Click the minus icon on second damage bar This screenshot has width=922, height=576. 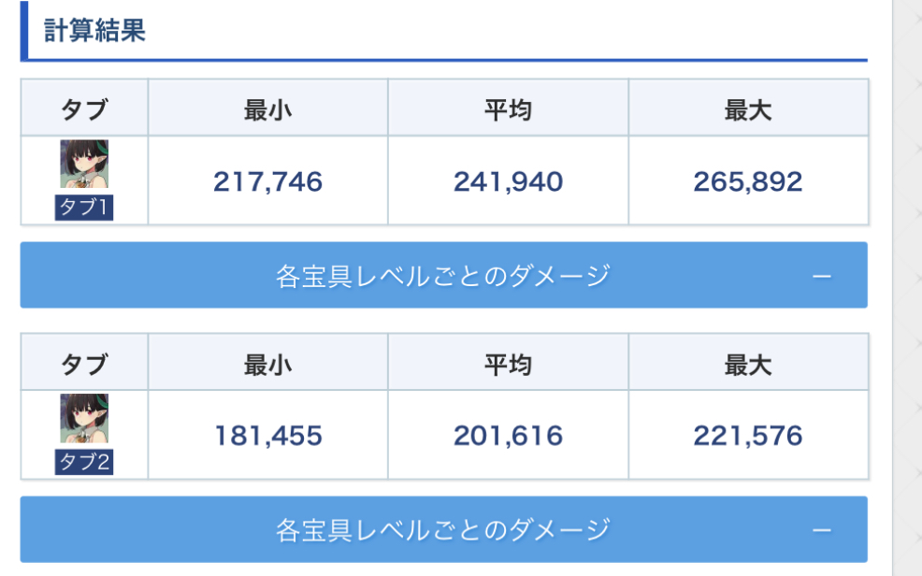pos(822,530)
